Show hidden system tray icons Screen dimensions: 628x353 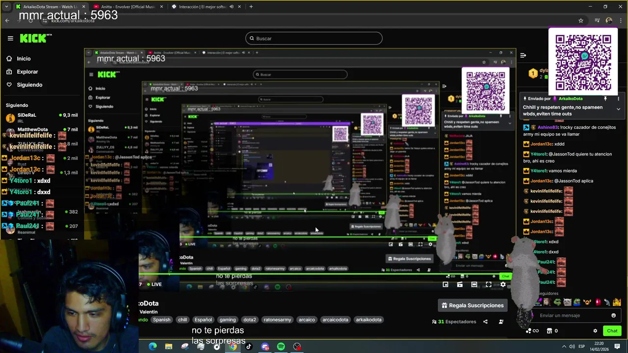coord(564,347)
